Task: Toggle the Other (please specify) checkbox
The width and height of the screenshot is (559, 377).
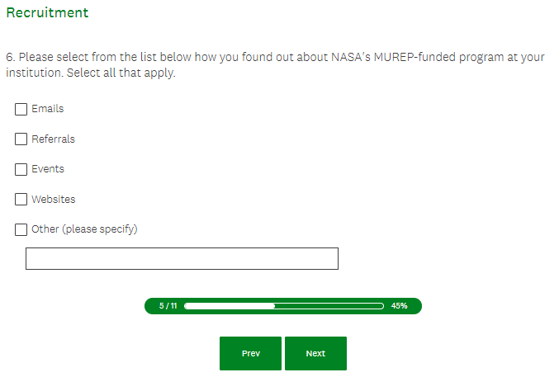Action: click(21, 229)
